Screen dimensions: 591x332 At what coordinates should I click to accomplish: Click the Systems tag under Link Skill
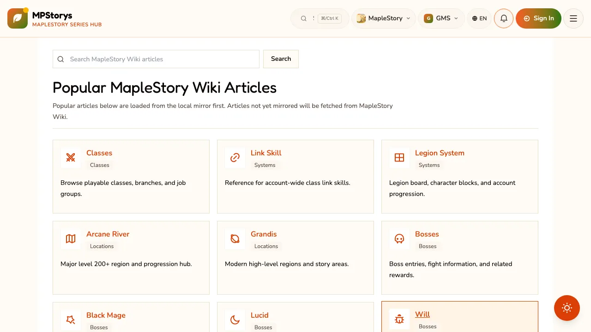(265, 165)
